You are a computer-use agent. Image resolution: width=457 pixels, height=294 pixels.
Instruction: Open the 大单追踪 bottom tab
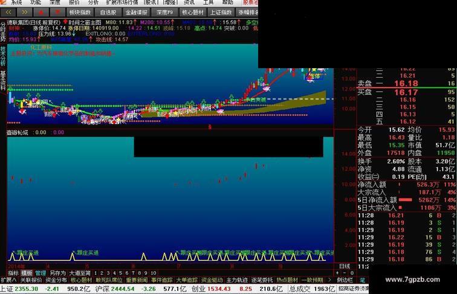point(187,280)
